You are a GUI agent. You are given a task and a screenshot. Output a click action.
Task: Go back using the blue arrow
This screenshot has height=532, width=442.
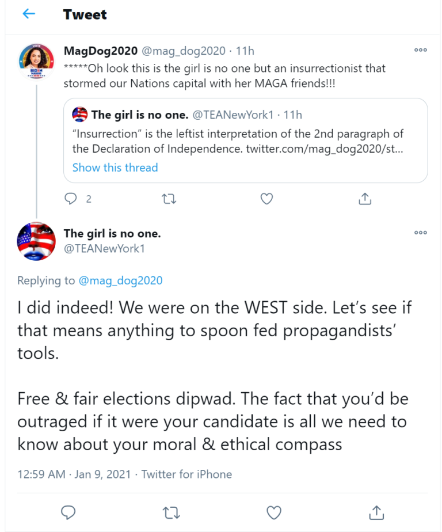(x=29, y=14)
